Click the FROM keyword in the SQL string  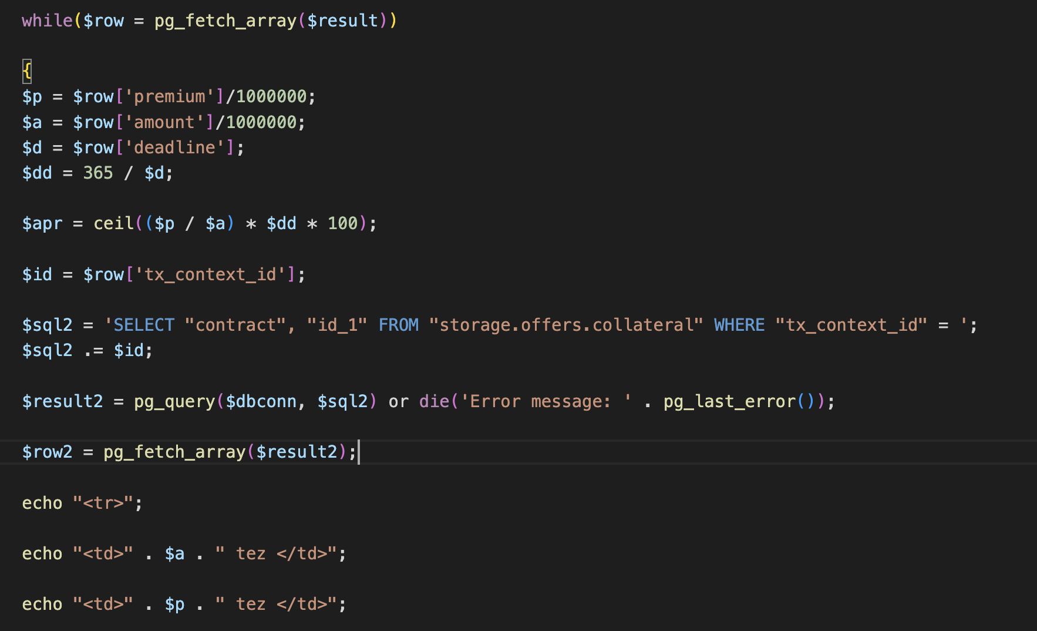[x=399, y=325]
